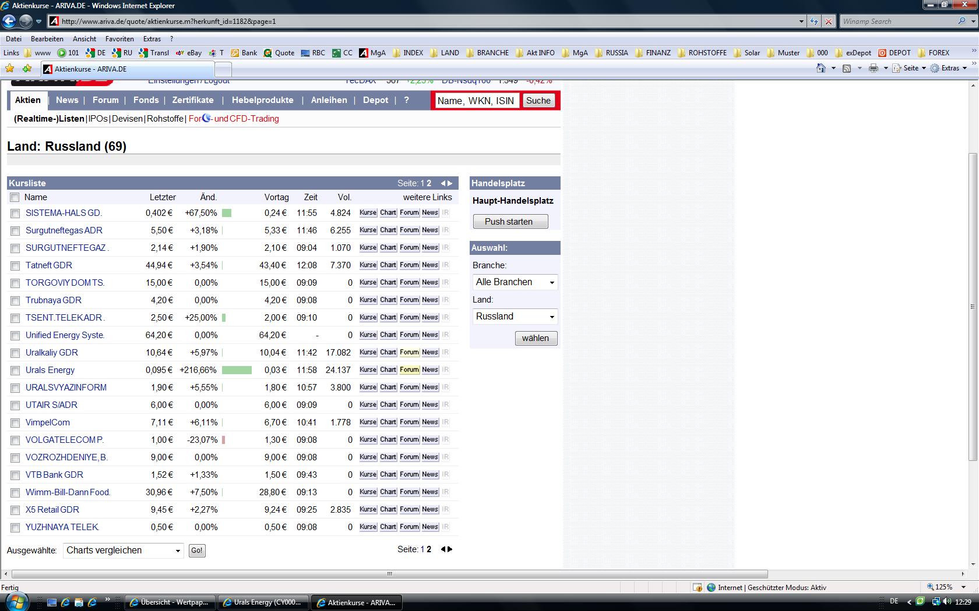Select the Tatneft GDR checkbox
The image size is (979, 611).
[x=15, y=265]
